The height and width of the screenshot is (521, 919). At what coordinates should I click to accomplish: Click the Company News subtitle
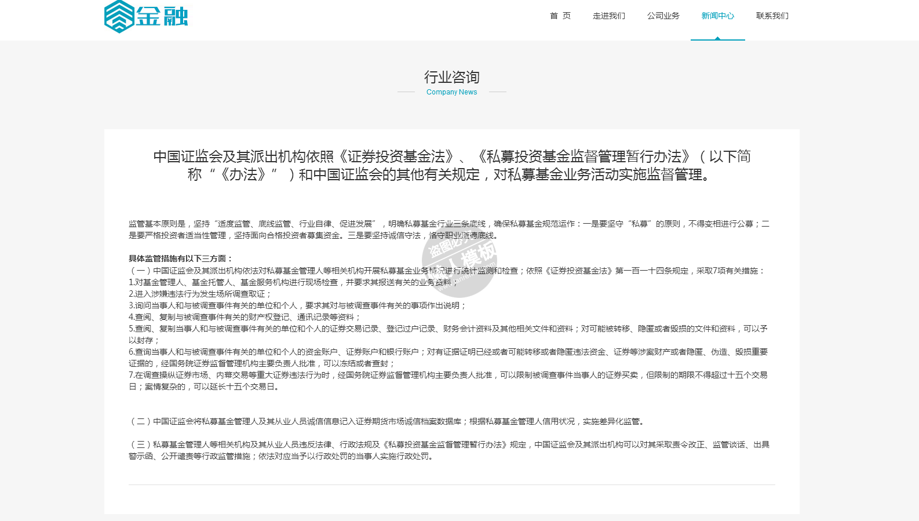pos(451,92)
